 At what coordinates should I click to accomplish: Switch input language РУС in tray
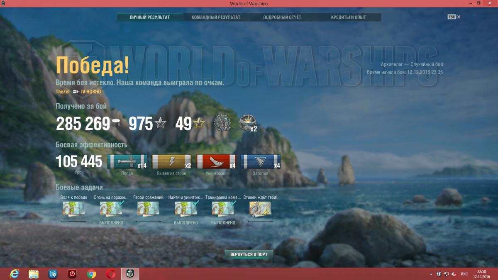pos(464,274)
